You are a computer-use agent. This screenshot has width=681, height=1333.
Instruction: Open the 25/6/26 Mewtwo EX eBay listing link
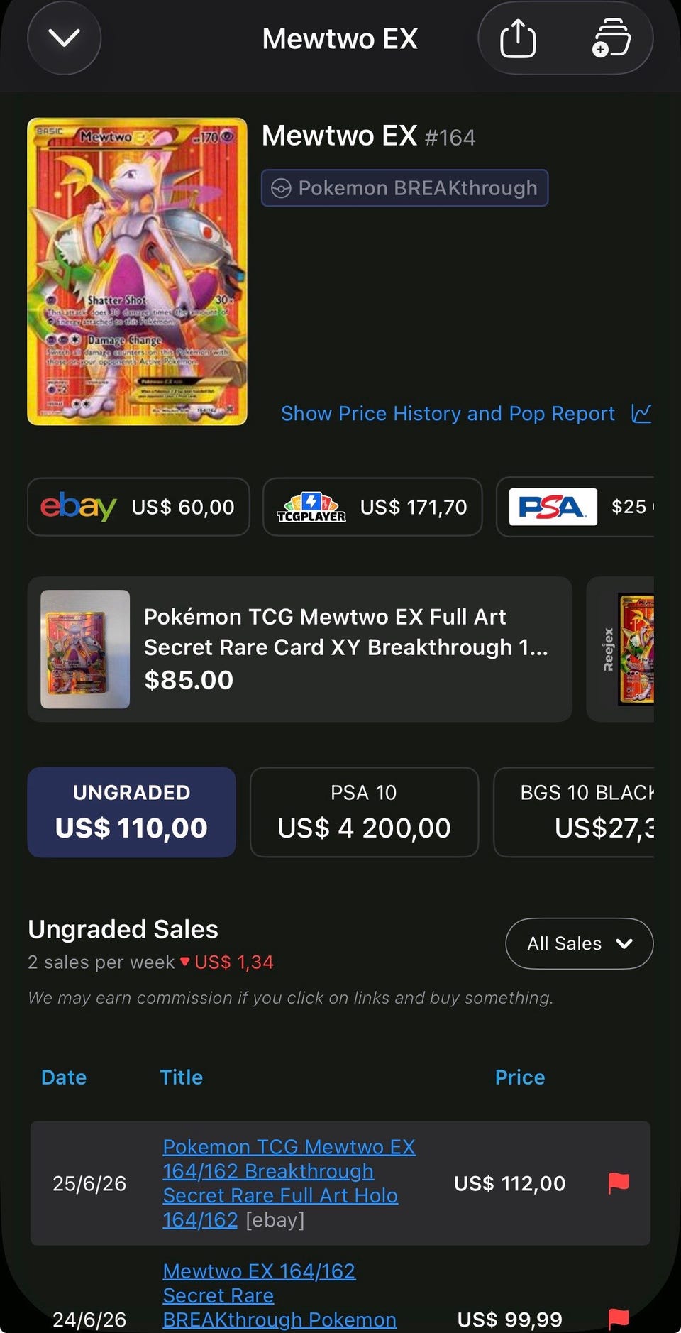289,1183
